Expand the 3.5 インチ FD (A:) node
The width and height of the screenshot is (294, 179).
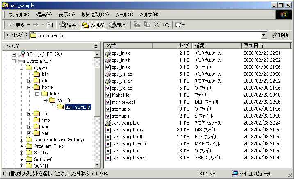[x=14, y=54]
